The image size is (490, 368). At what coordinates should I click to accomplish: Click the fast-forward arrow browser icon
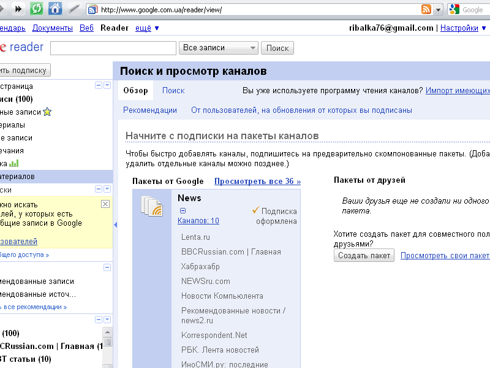point(18,9)
